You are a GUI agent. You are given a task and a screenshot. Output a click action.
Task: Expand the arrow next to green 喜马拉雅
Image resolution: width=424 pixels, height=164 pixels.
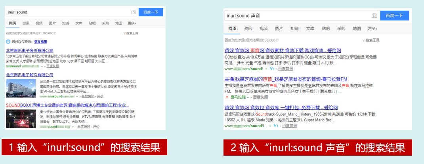pyautogui.click(x=248, y=97)
